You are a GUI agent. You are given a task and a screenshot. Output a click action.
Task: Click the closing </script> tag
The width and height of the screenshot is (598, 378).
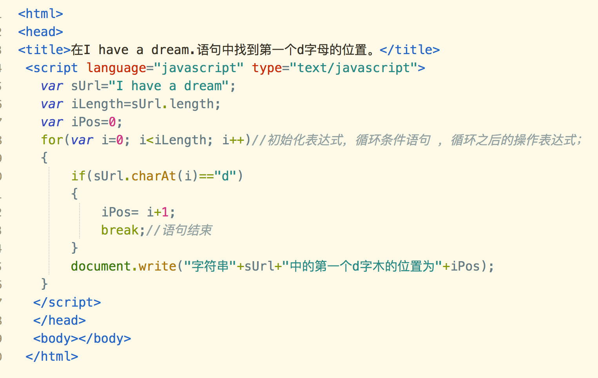(67, 302)
